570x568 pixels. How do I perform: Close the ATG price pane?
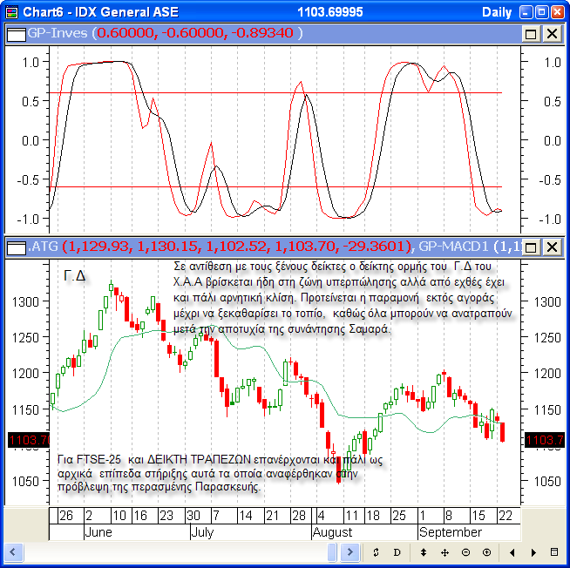coord(552,247)
